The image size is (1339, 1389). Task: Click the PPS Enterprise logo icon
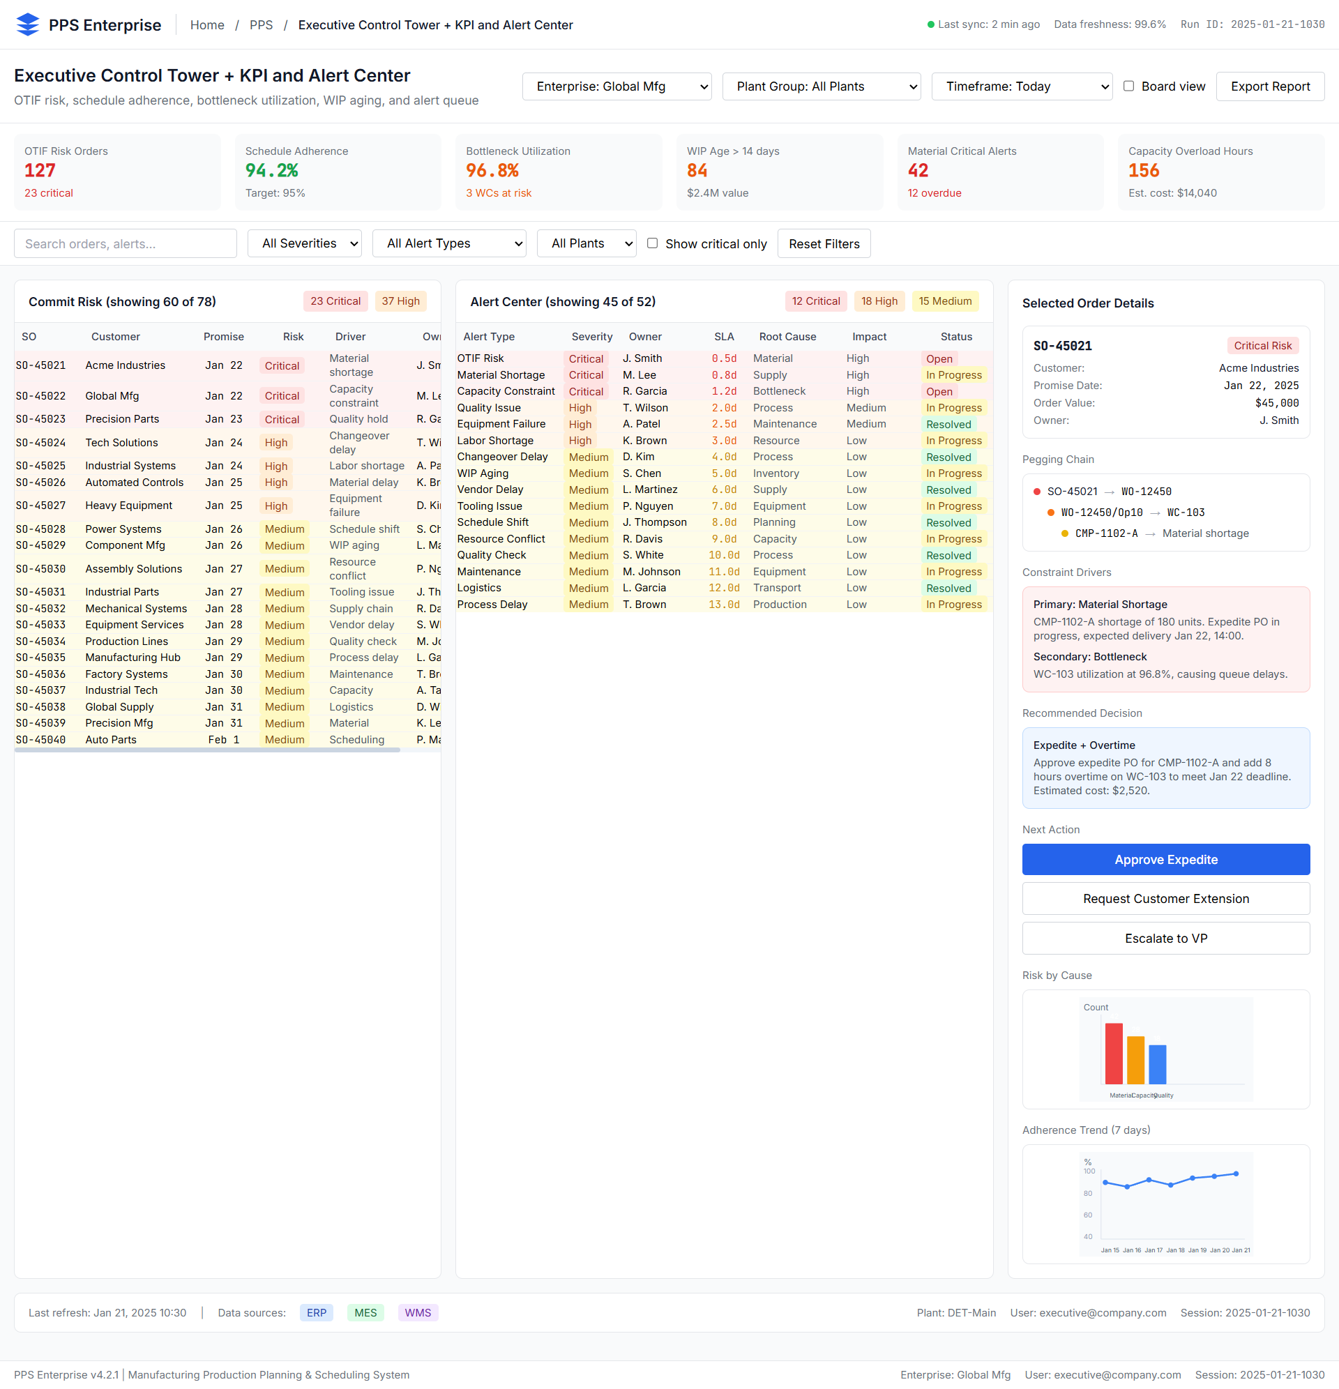[28, 25]
